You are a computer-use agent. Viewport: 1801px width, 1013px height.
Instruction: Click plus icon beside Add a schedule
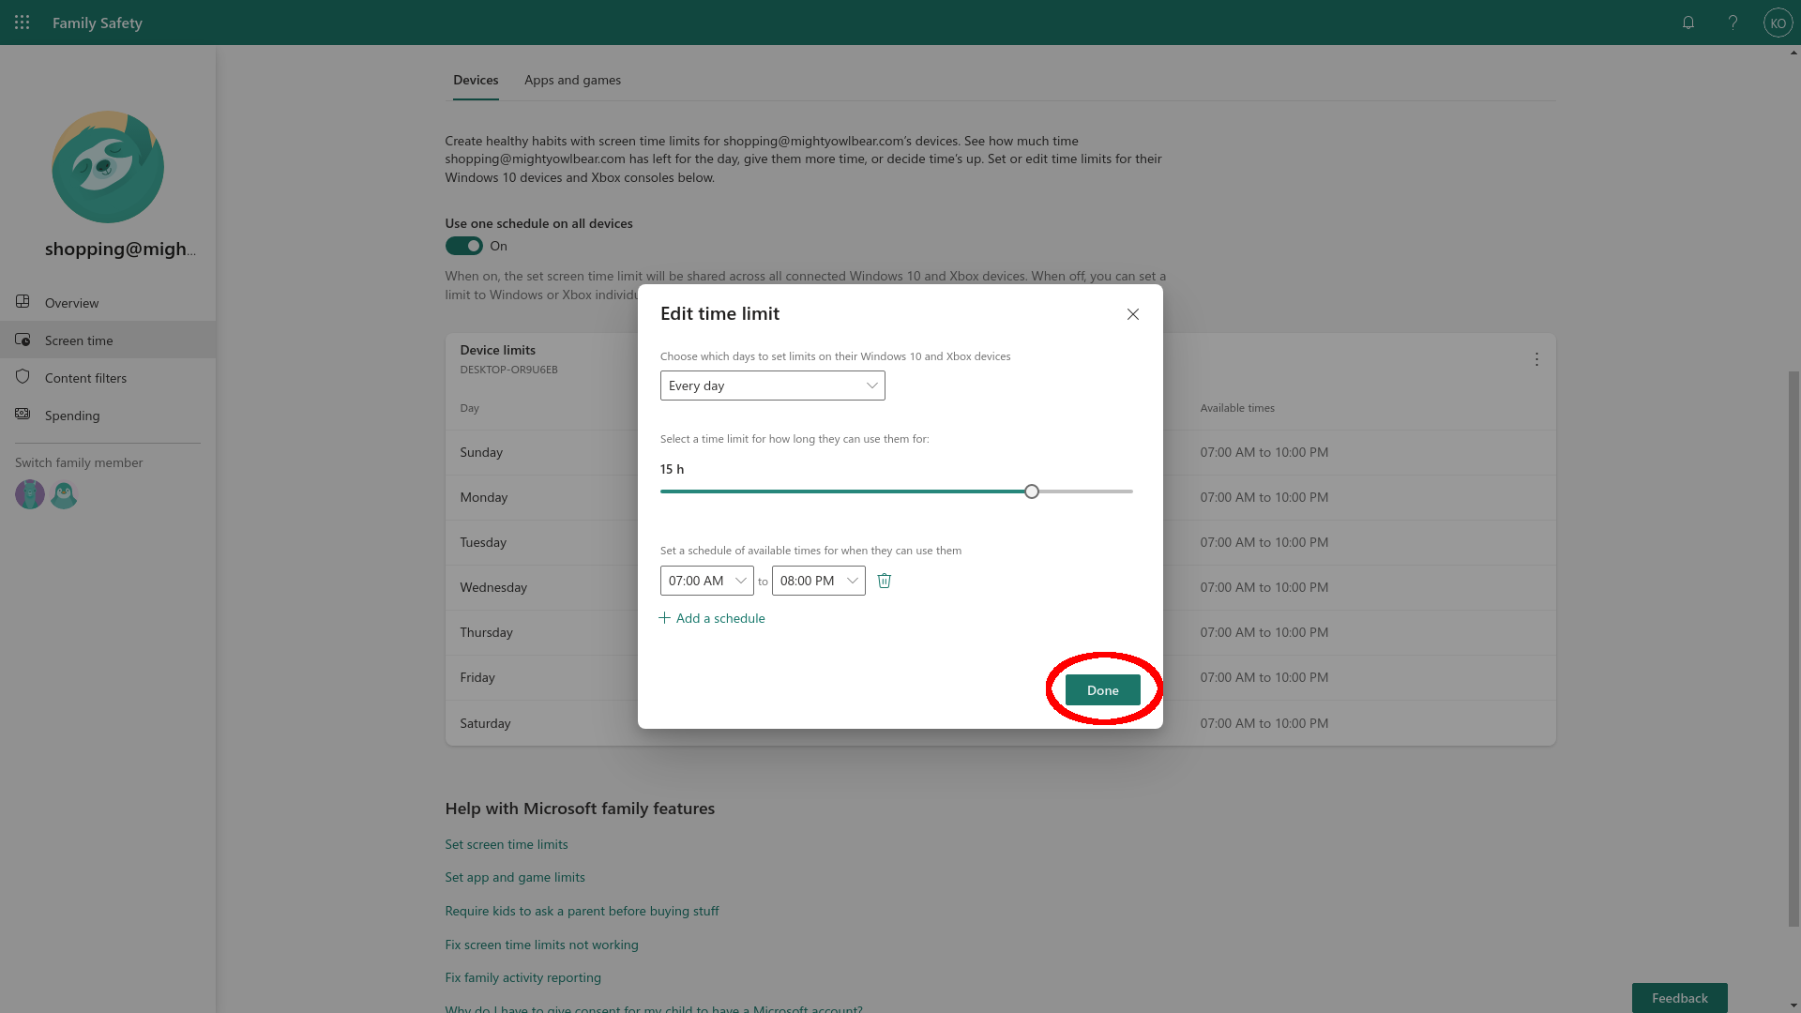coord(665,618)
